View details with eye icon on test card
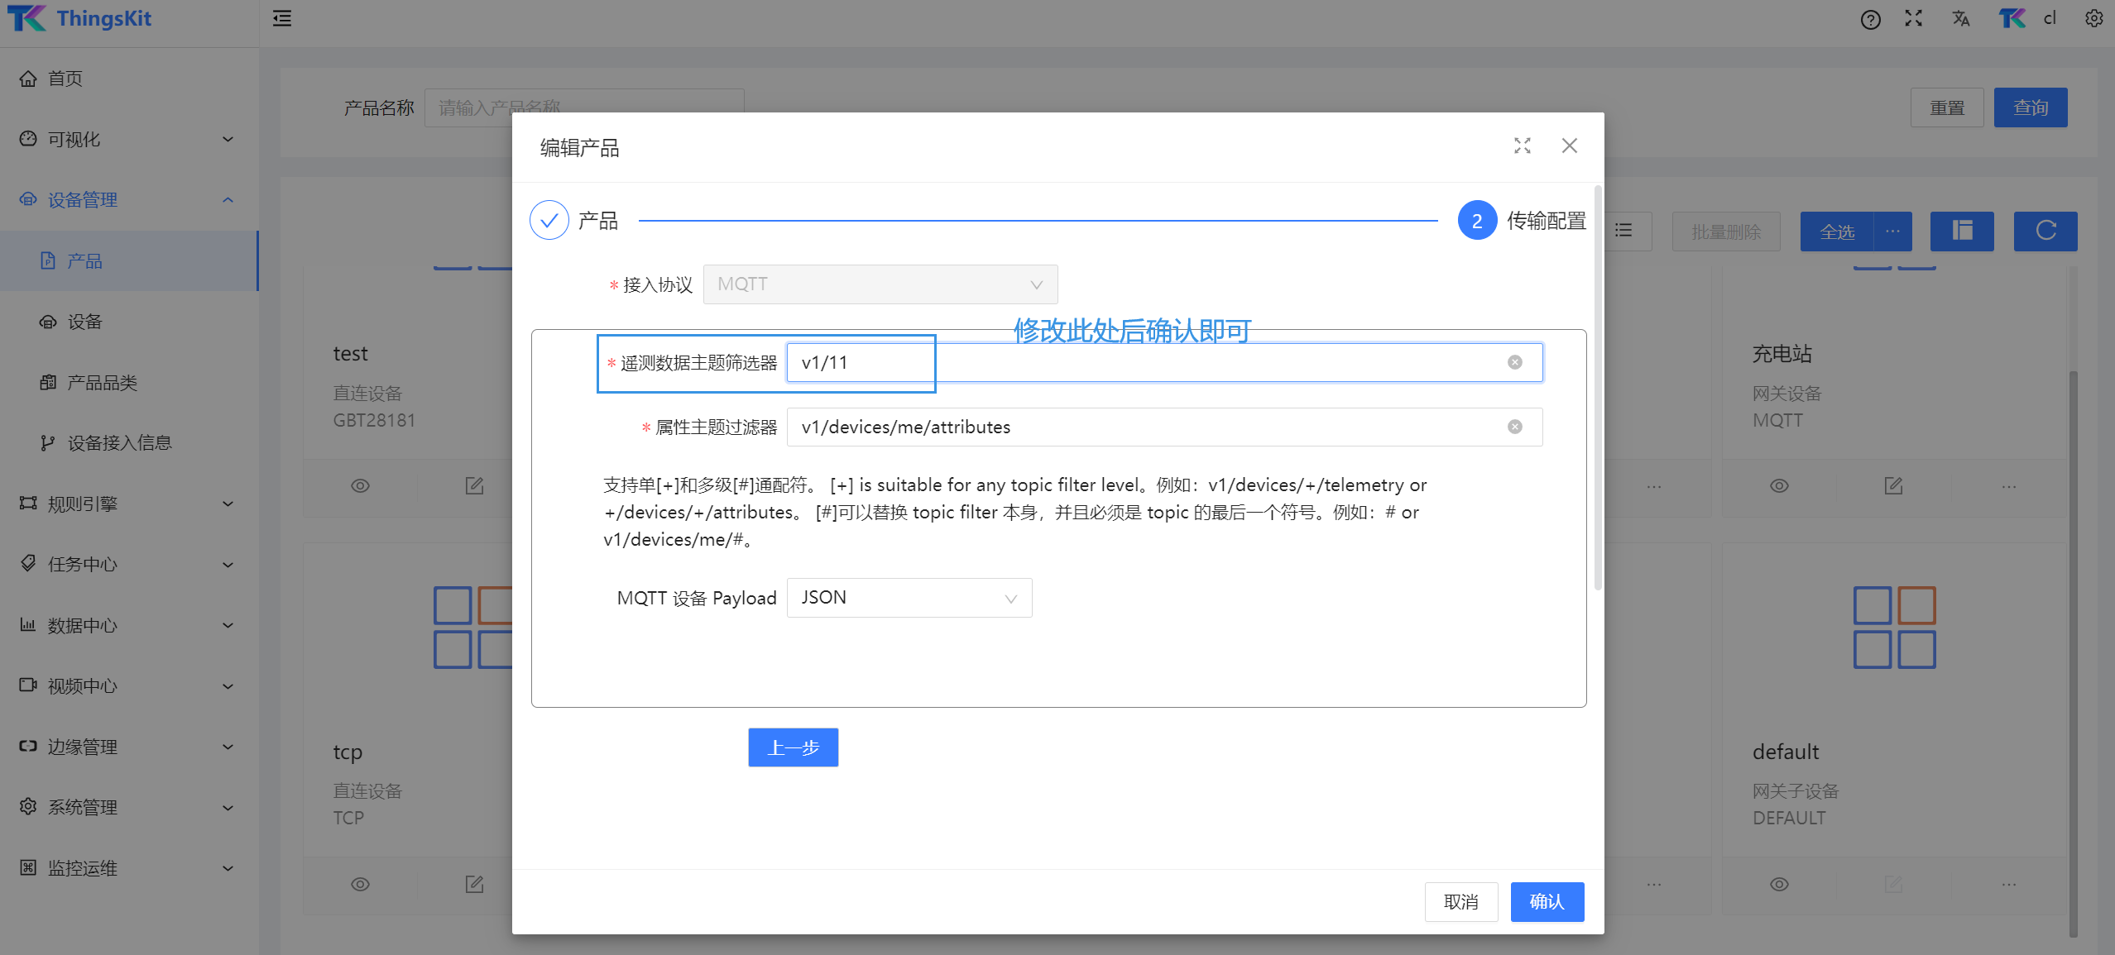Screen dimensions: 2115x955 click(x=360, y=485)
